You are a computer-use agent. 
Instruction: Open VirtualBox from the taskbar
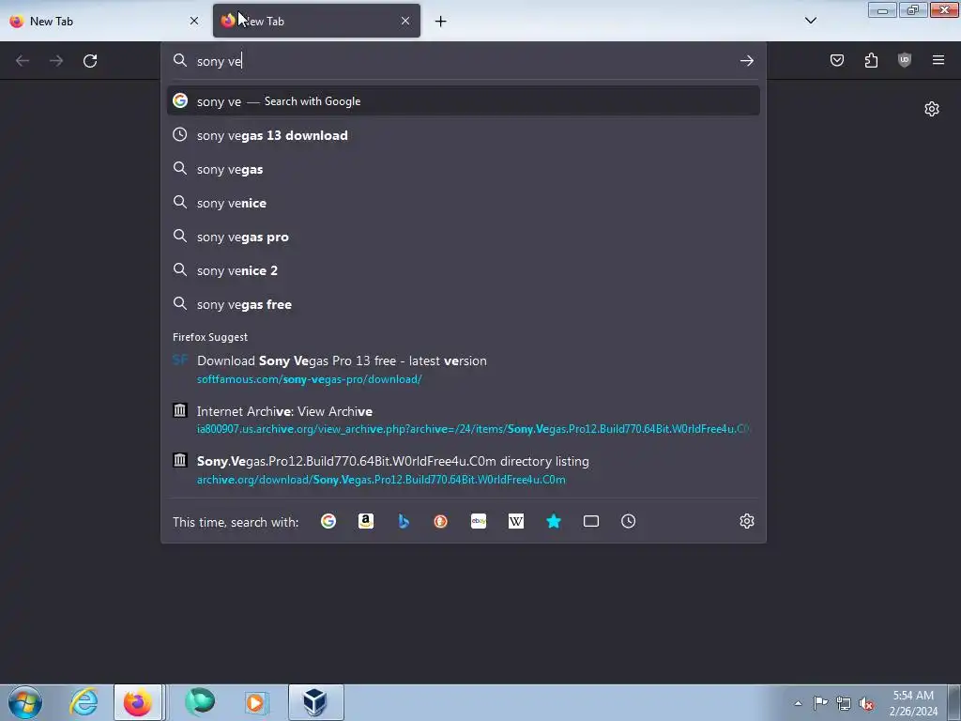pos(315,702)
